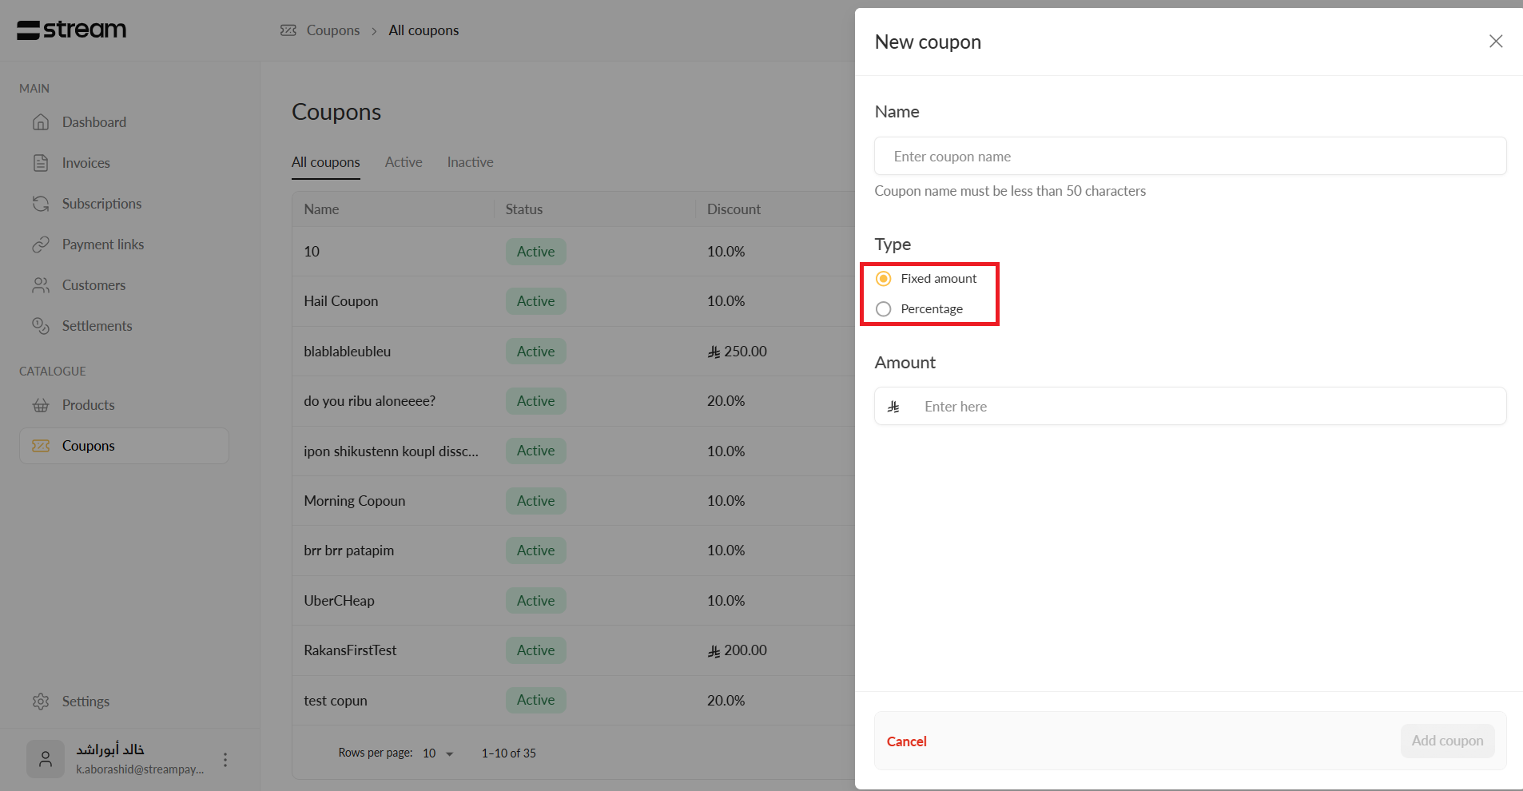The height and width of the screenshot is (791, 1523).
Task: Click the Subscriptions refresh icon
Action: click(41, 204)
